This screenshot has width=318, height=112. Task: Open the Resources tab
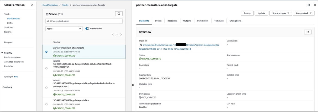pyautogui.click(x=172, y=21)
